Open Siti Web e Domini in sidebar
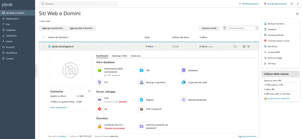Viewport: 302px width, 139px height. [x=17, y=13]
